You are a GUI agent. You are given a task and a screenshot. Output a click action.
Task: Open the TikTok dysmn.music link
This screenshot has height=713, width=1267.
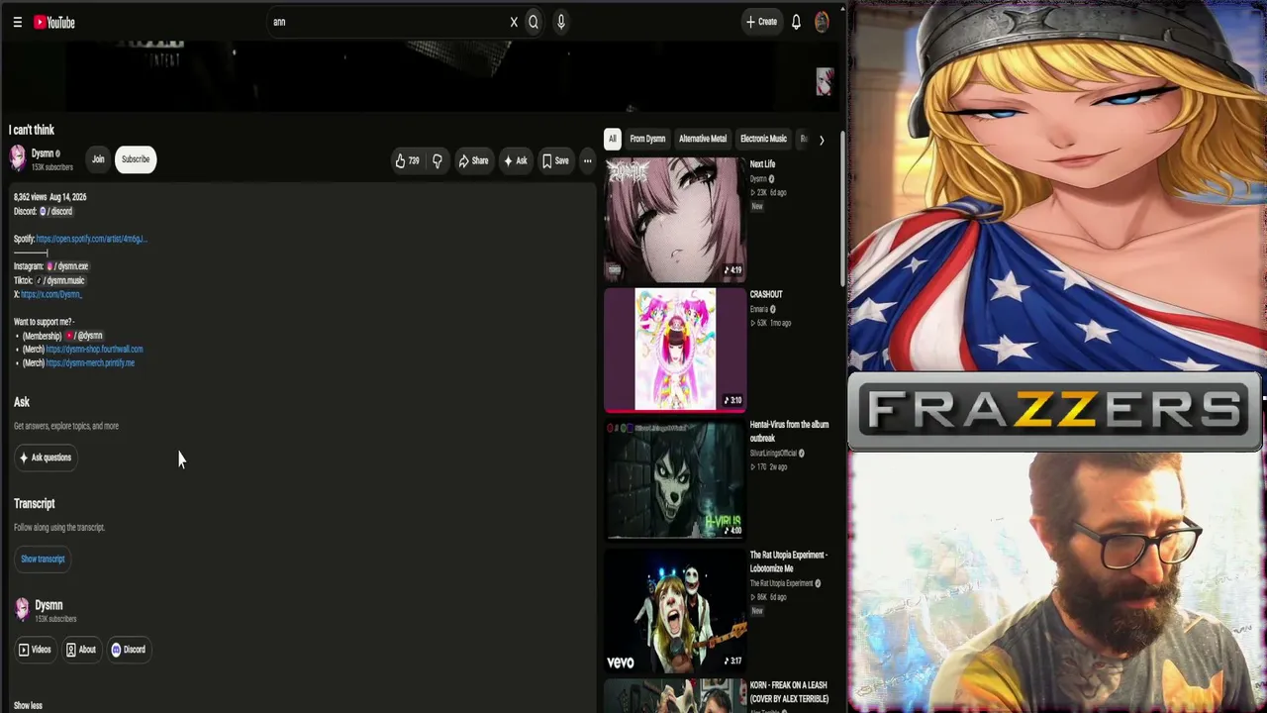pyautogui.click(x=60, y=280)
